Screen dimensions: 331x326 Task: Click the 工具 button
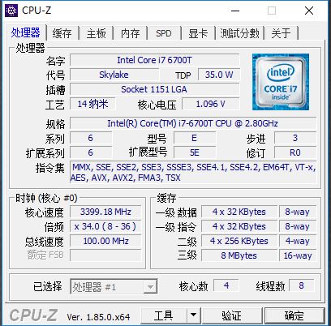(164, 315)
